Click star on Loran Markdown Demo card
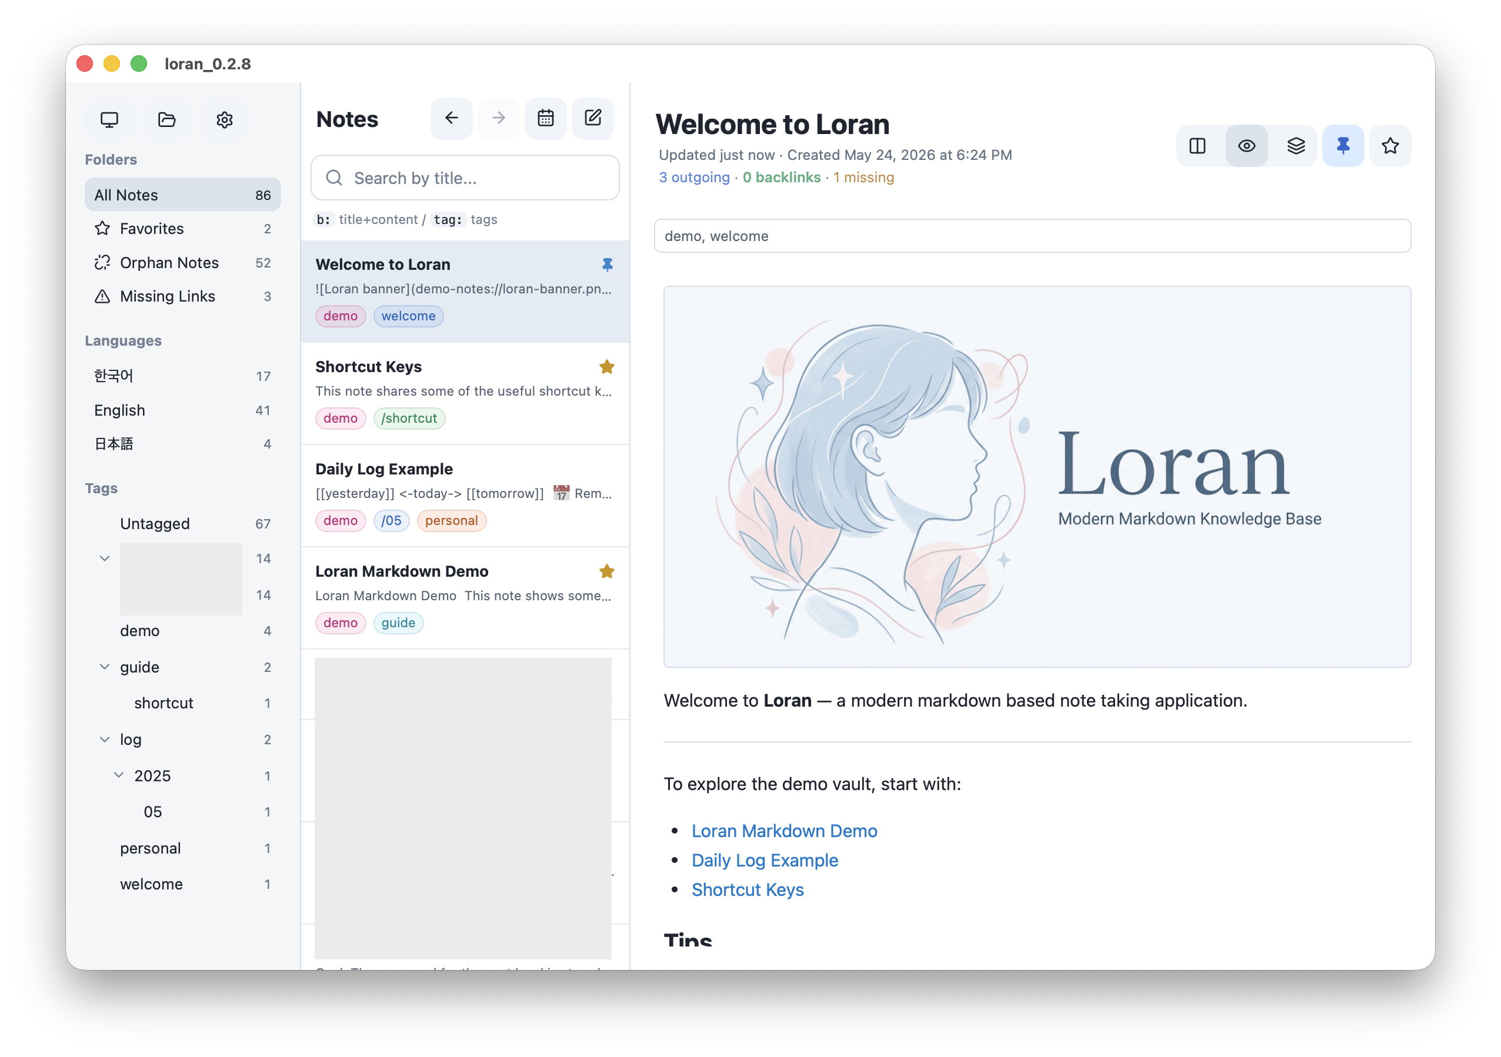Viewport: 1501px width, 1057px height. [606, 571]
